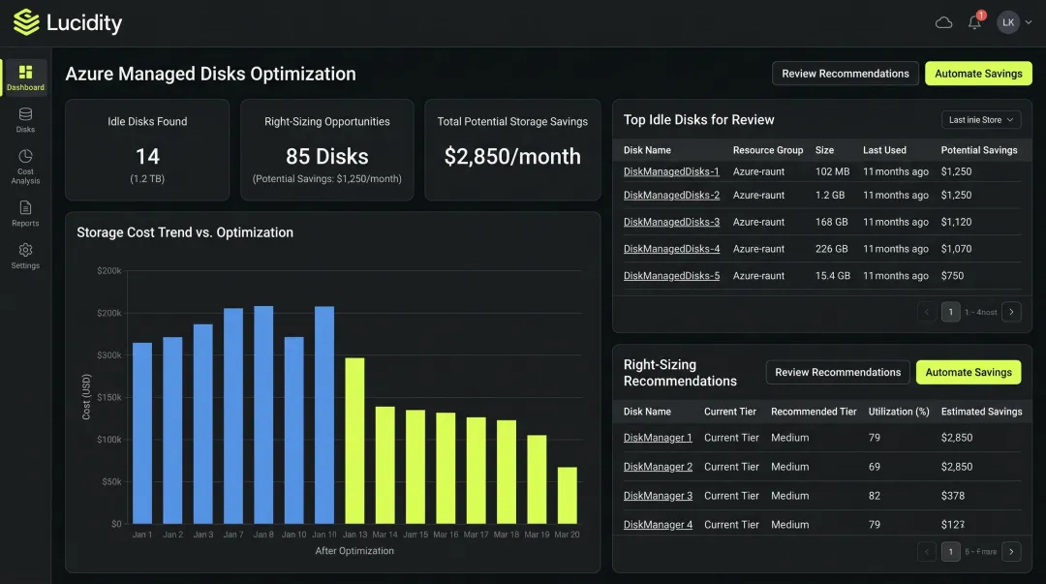
Task: Go to next page in Idle Disks table
Action: (x=1011, y=312)
